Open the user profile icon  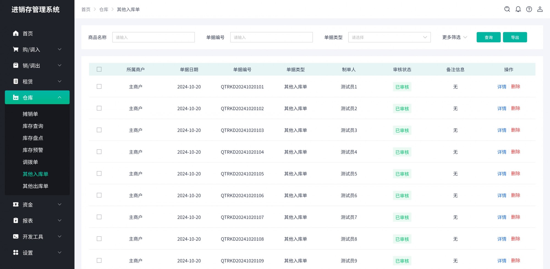tap(540, 9)
